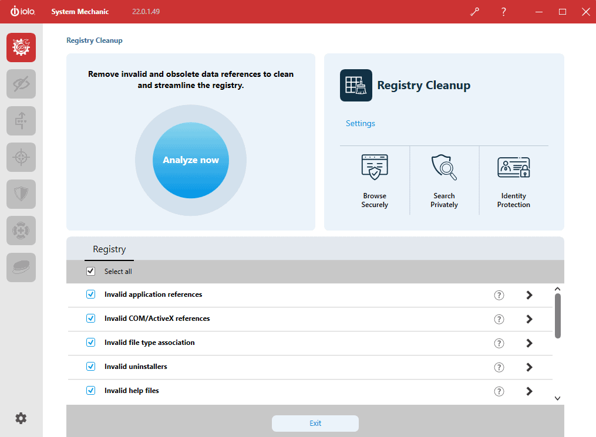The height and width of the screenshot is (437, 596).
Task: Switch to the Registry tab
Action: coord(109,249)
